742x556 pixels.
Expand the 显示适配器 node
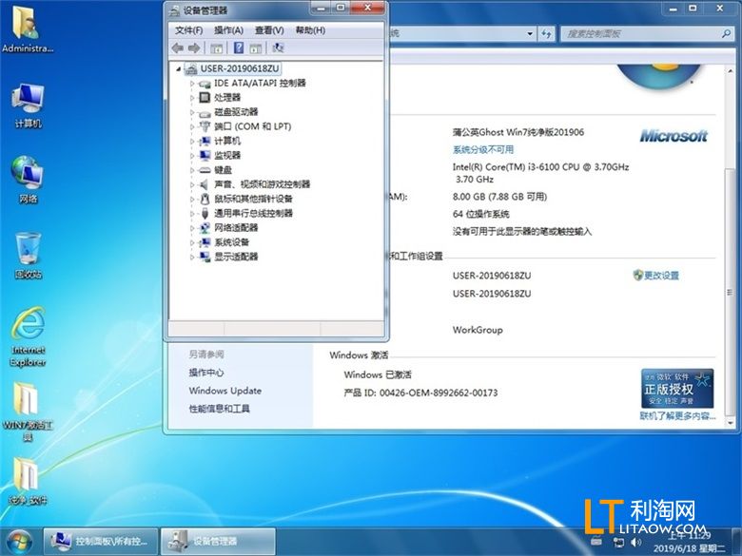(192, 257)
